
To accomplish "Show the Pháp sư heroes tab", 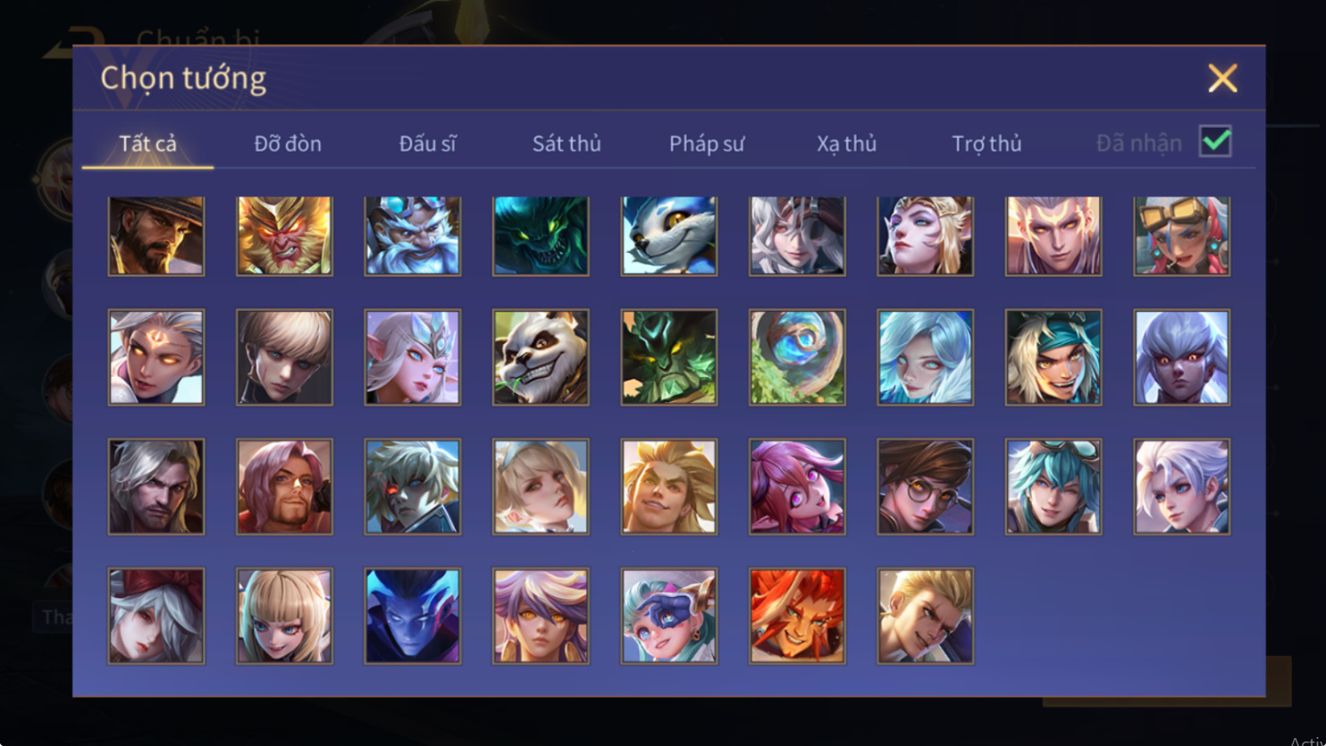I will tap(707, 143).
